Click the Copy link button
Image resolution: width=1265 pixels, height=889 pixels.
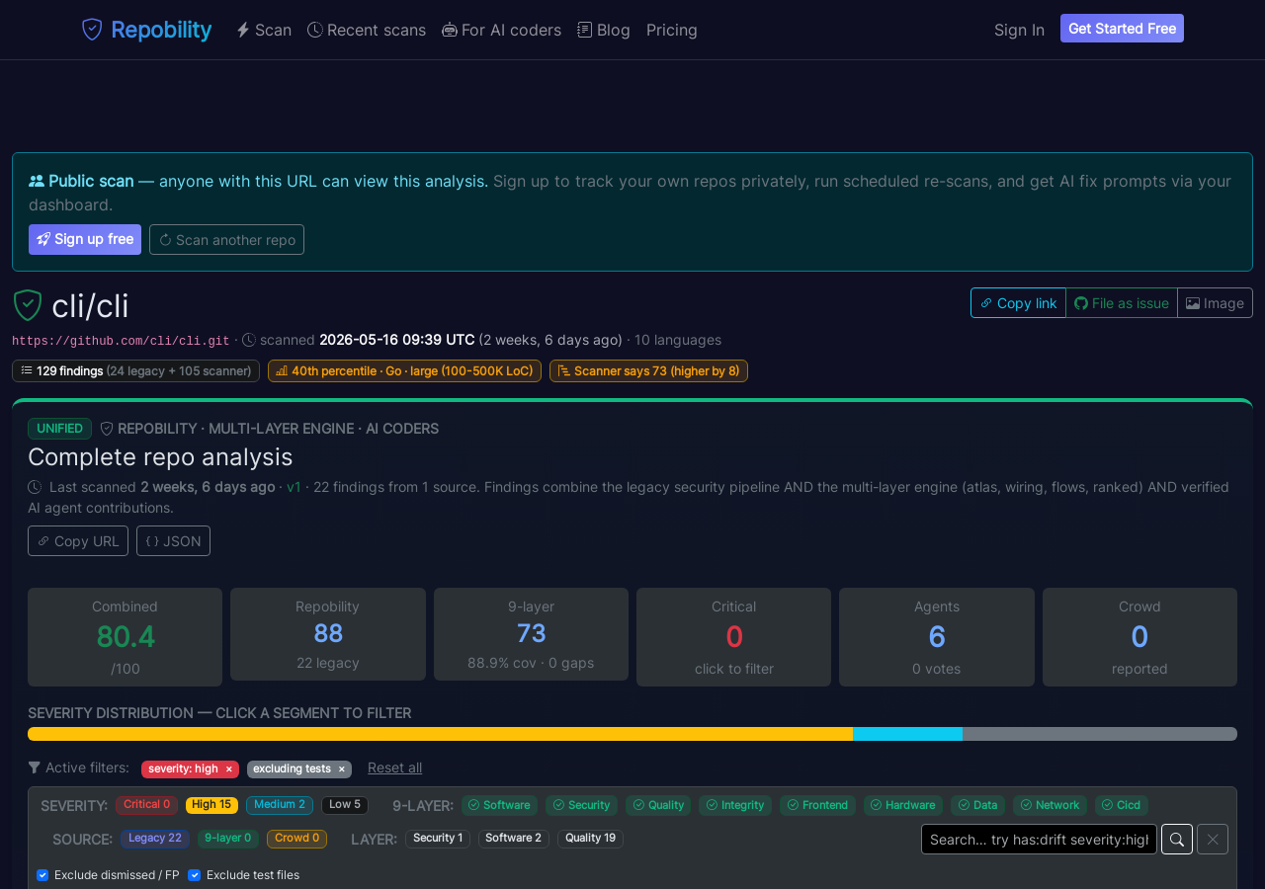coord(1018,303)
